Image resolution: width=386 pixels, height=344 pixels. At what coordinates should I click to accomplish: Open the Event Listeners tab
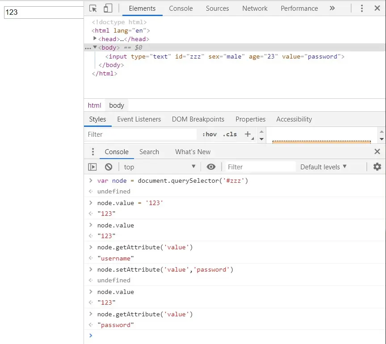139,119
